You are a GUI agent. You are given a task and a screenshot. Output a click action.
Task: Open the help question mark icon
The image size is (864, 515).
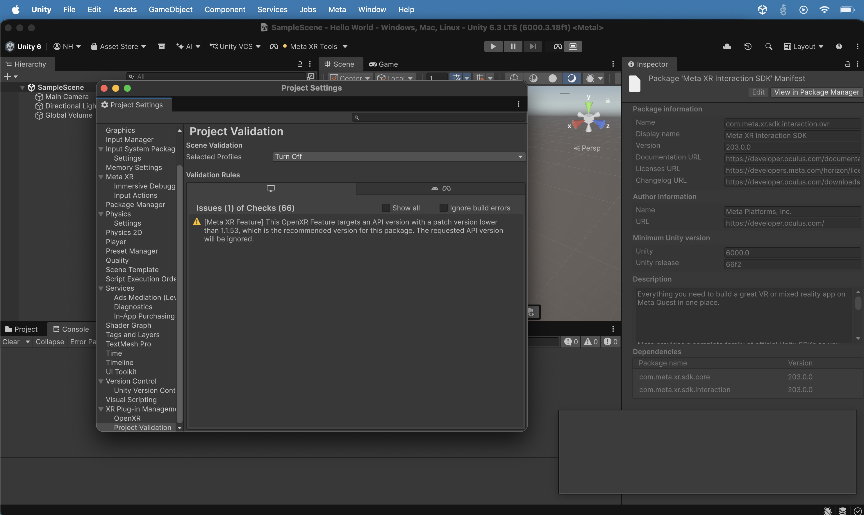click(x=839, y=46)
